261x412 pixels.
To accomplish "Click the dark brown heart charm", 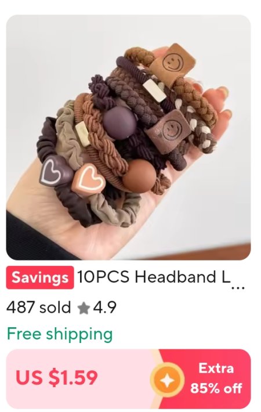I will 55,171.
